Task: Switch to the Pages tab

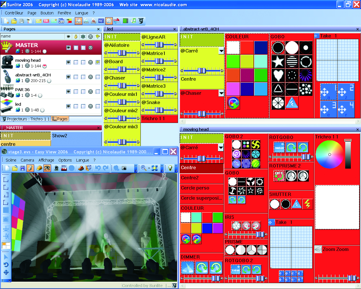Action: click(60, 119)
